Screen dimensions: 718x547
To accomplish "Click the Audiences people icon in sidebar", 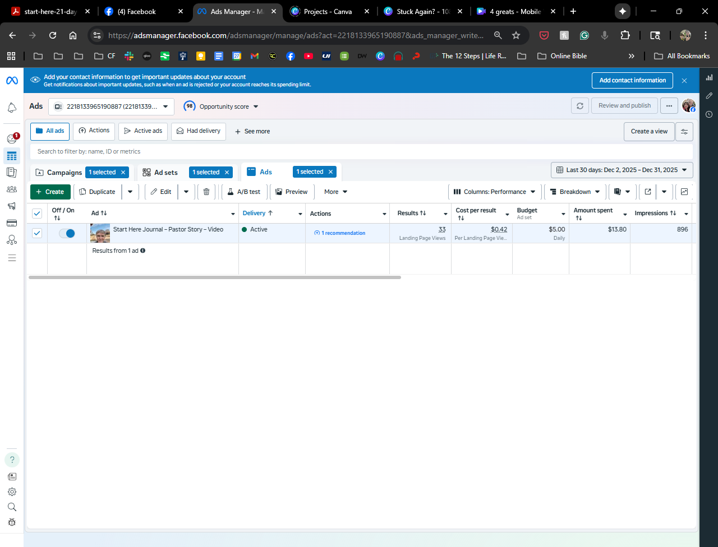I will click(x=12, y=189).
